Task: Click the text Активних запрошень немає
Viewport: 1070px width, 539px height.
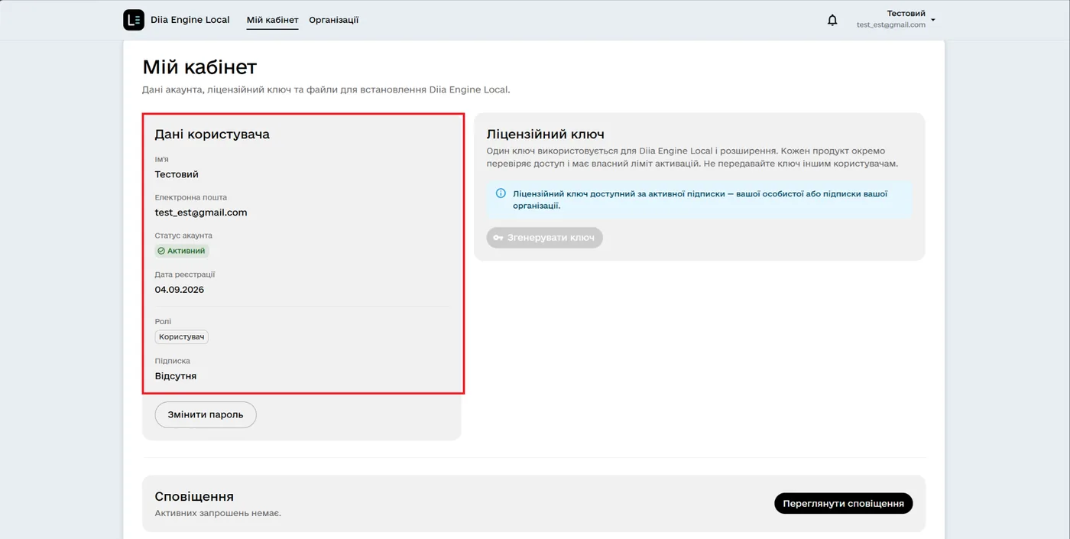Action: [x=218, y=513]
